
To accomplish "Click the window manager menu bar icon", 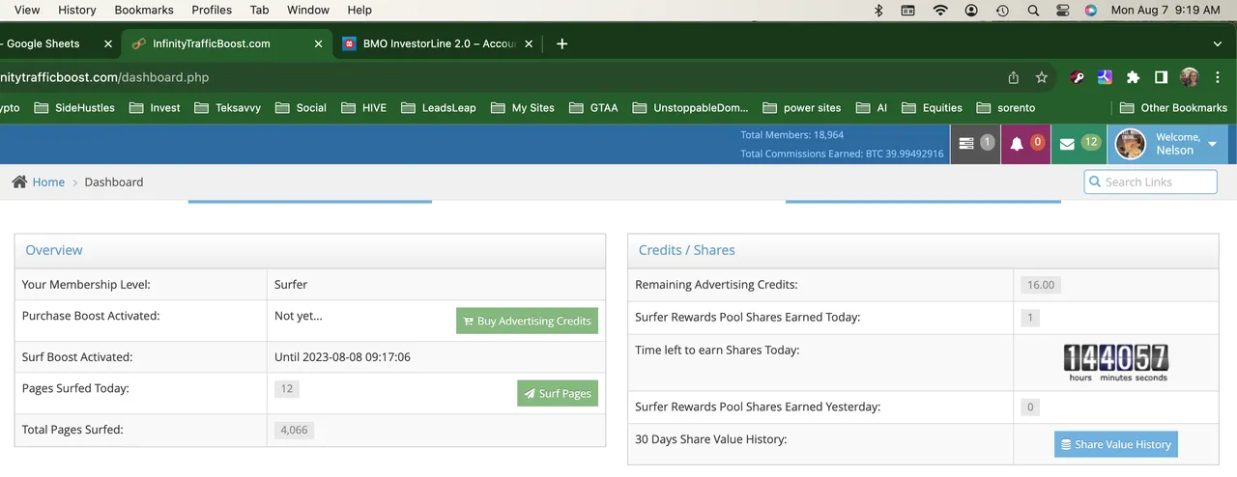I will pyautogui.click(x=908, y=10).
